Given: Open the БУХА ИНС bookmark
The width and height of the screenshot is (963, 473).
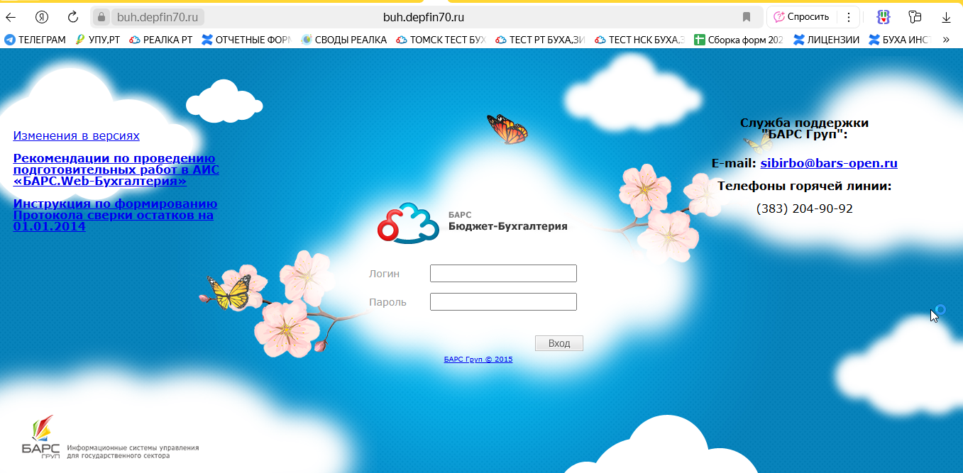Looking at the screenshot, I should (x=899, y=40).
